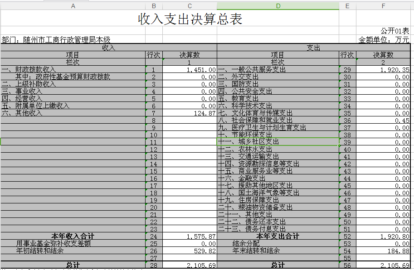Select the 本年支出合计 label cell
414x270 pixels.
coord(278,236)
